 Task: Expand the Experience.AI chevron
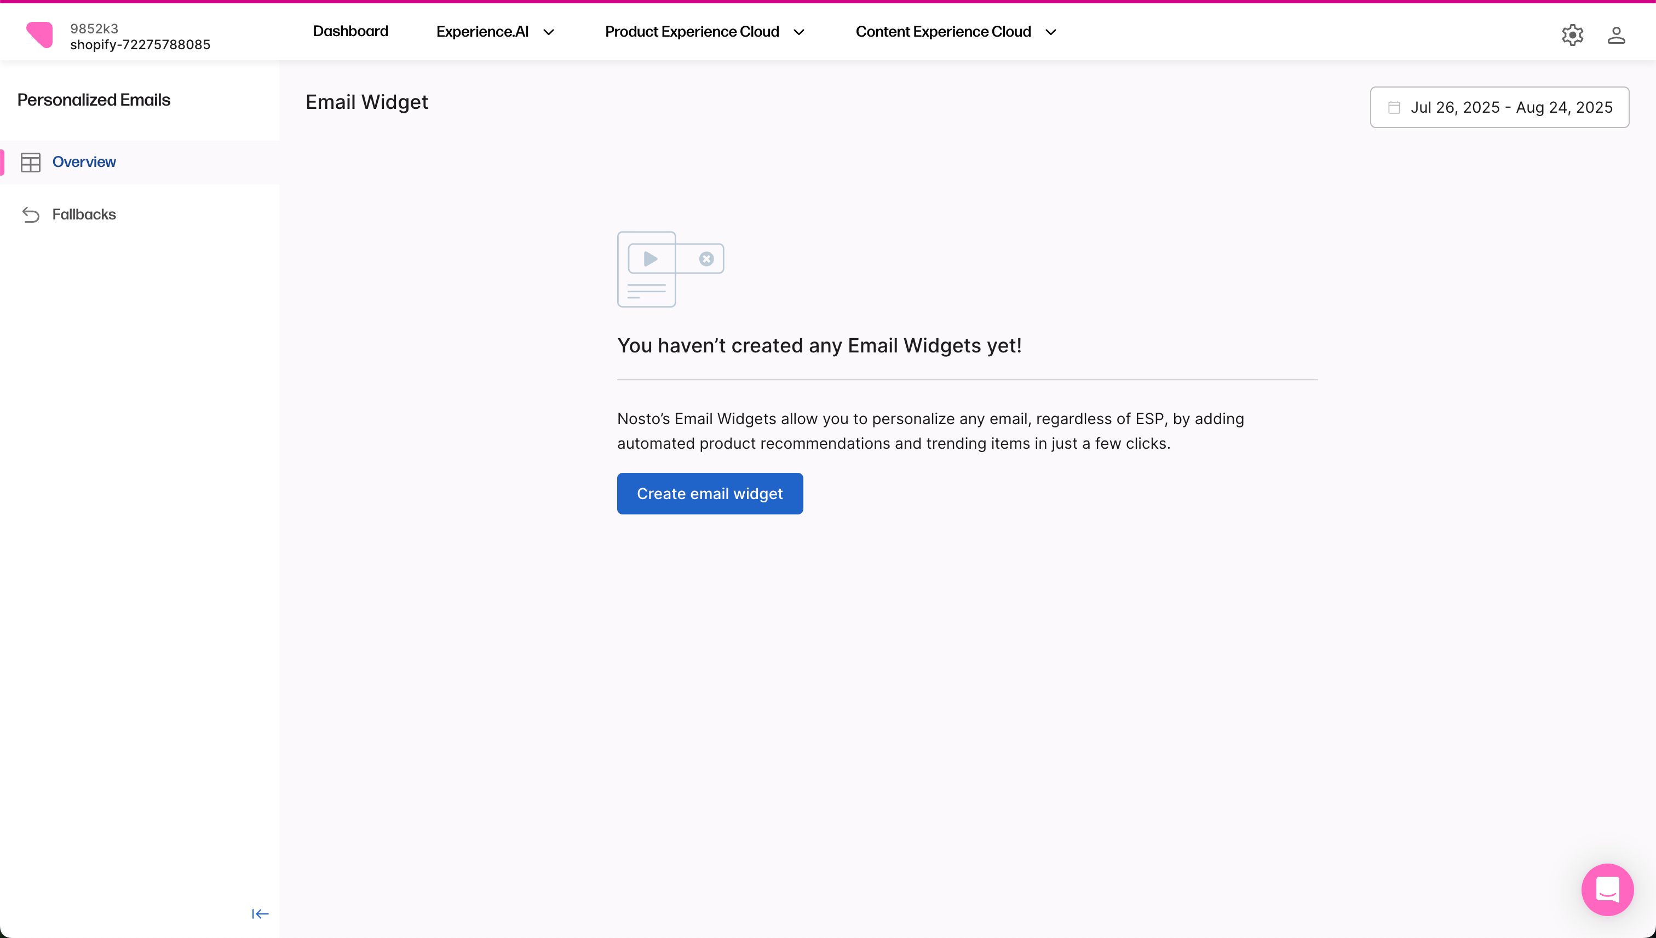(x=549, y=32)
